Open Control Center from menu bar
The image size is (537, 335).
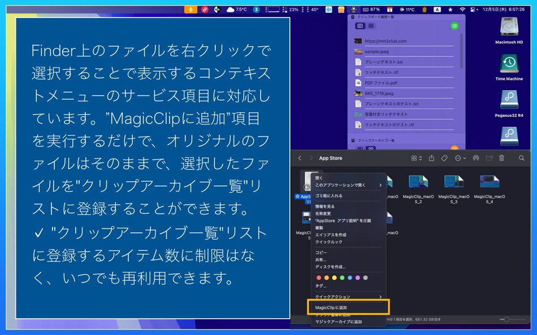(474, 10)
